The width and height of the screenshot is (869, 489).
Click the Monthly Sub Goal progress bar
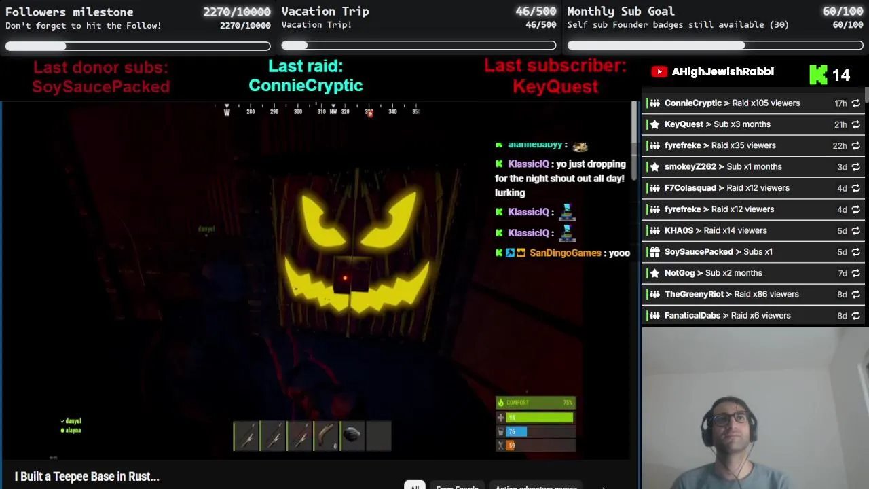point(715,46)
